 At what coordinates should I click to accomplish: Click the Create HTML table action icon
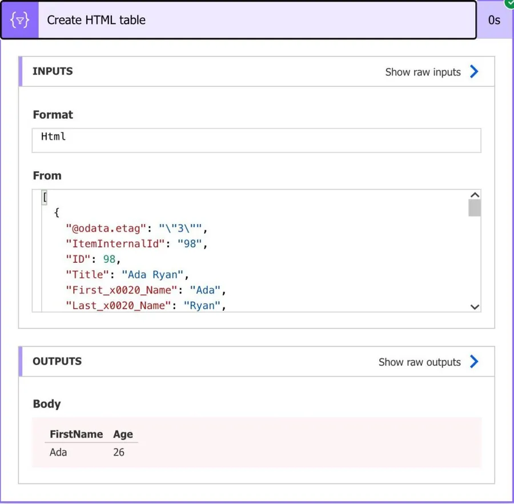click(x=20, y=21)
